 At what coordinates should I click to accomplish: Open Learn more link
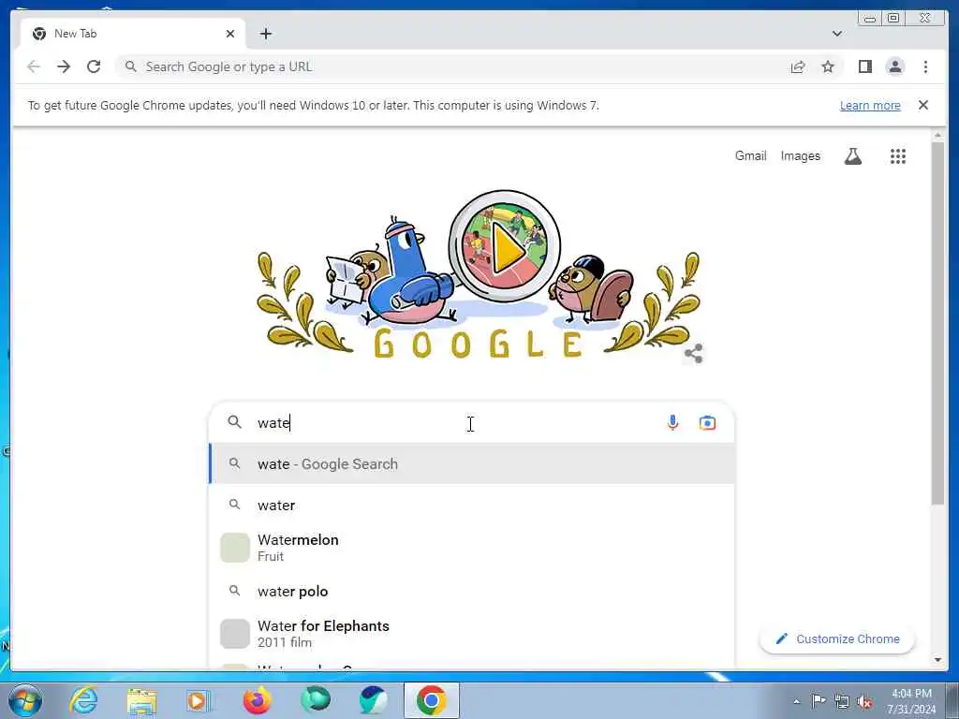[x=870, y=105]
